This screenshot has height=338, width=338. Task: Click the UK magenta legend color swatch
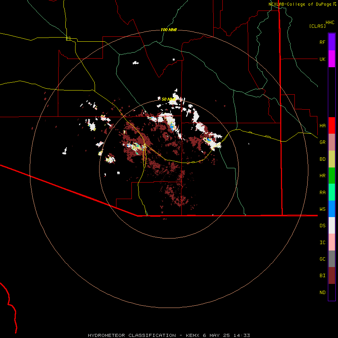tap(332, 59)
